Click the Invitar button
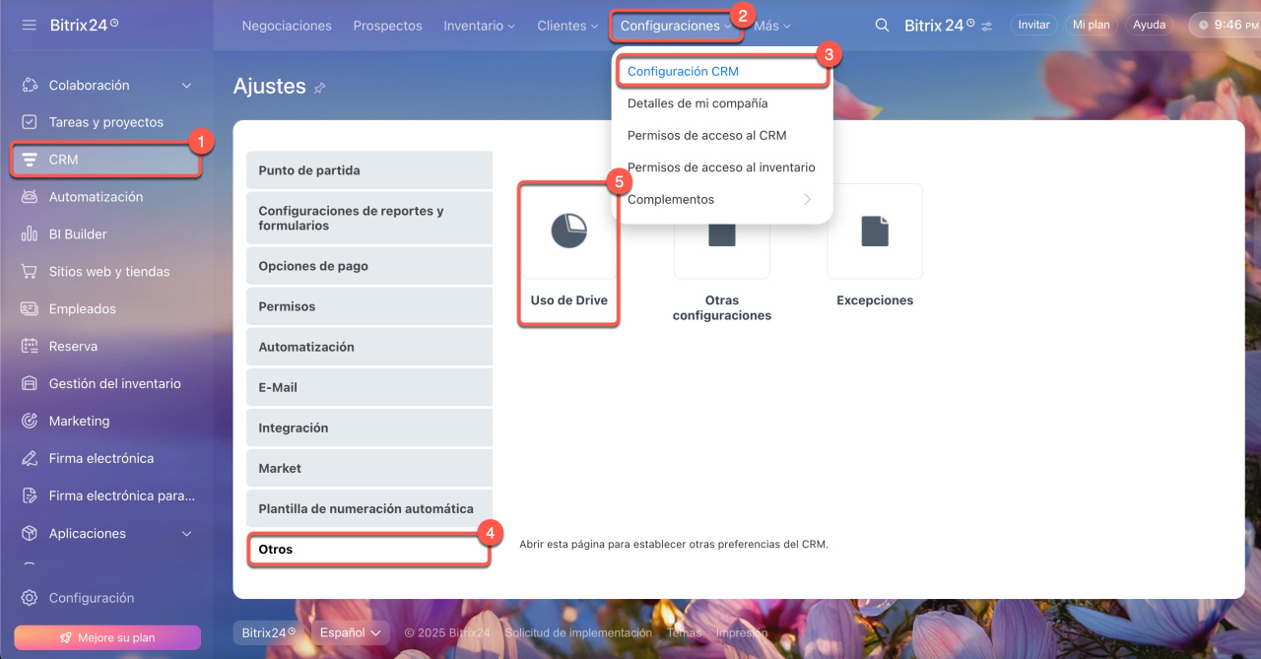 click(x=1033, y=26)
